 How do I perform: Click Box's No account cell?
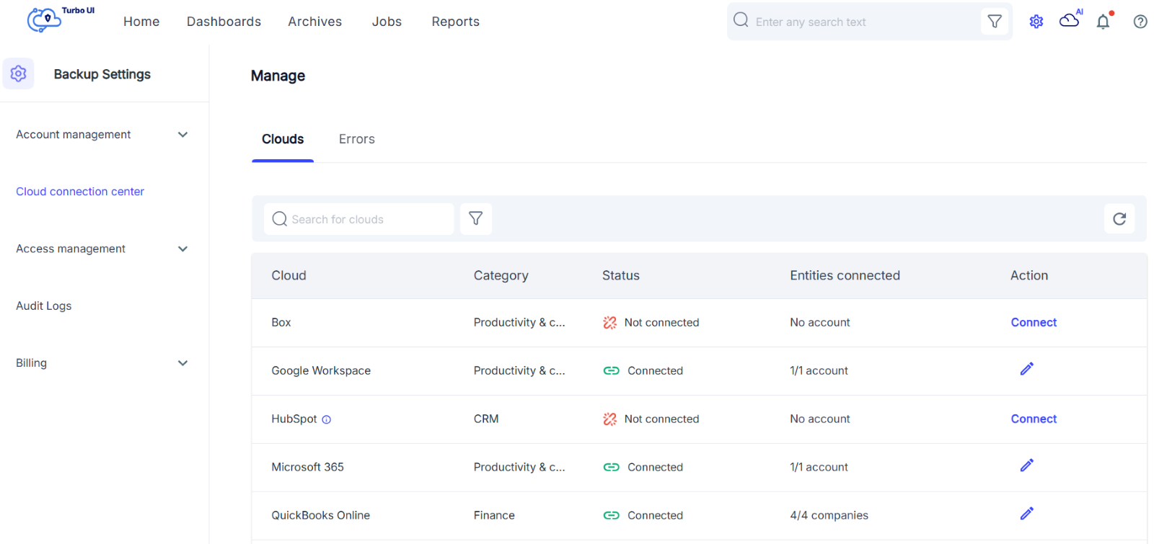click(x=820, y=323)
